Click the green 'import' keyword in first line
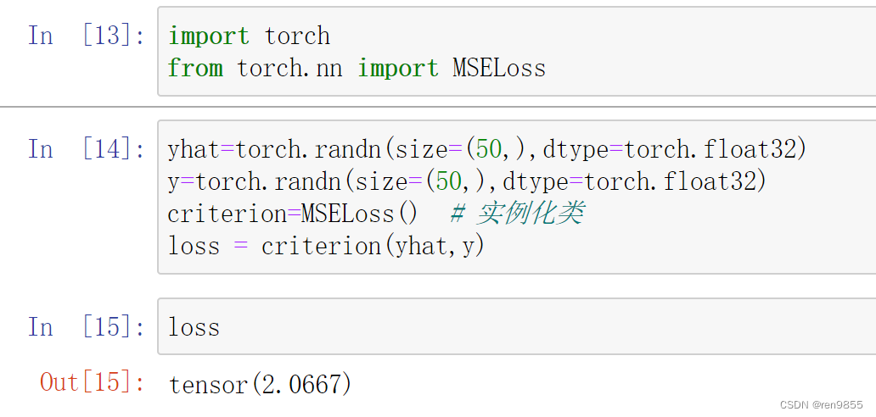The image size is (876, 417). pyautogui.click(x=208, y=36)
